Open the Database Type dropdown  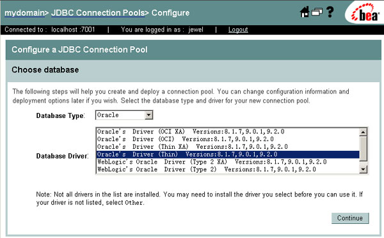pyautogui.click(x=124, y=115)
